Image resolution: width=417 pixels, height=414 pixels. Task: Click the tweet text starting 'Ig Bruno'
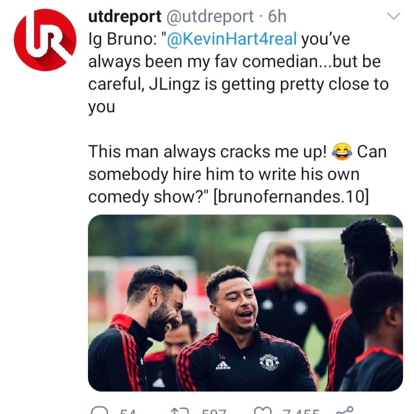239,72
